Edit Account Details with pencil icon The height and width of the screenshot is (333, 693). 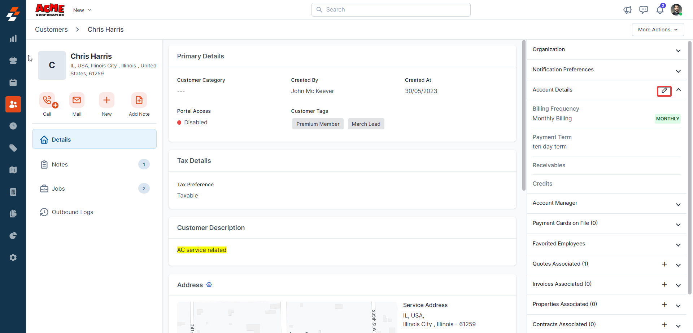[x=664, y=91]
